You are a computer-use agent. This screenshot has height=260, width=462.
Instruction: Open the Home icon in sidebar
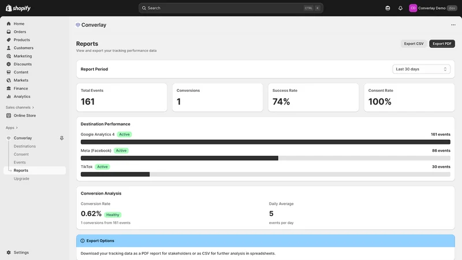pyautogui.click(x=9, y=24)
